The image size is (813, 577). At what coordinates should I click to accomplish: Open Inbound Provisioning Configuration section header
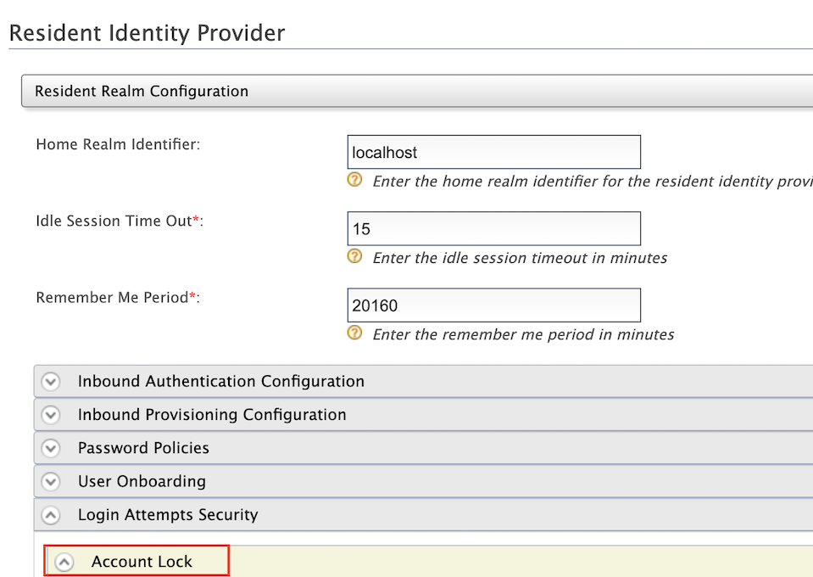pyautogui.click(x=423, y=415)
